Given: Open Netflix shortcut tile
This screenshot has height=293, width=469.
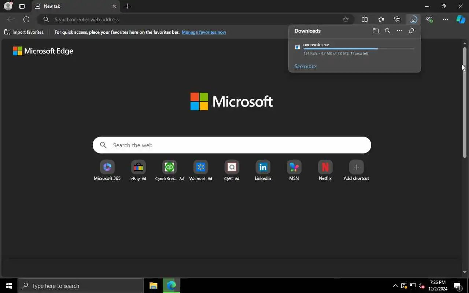Looking at the screenshot, I should point(325,170).
